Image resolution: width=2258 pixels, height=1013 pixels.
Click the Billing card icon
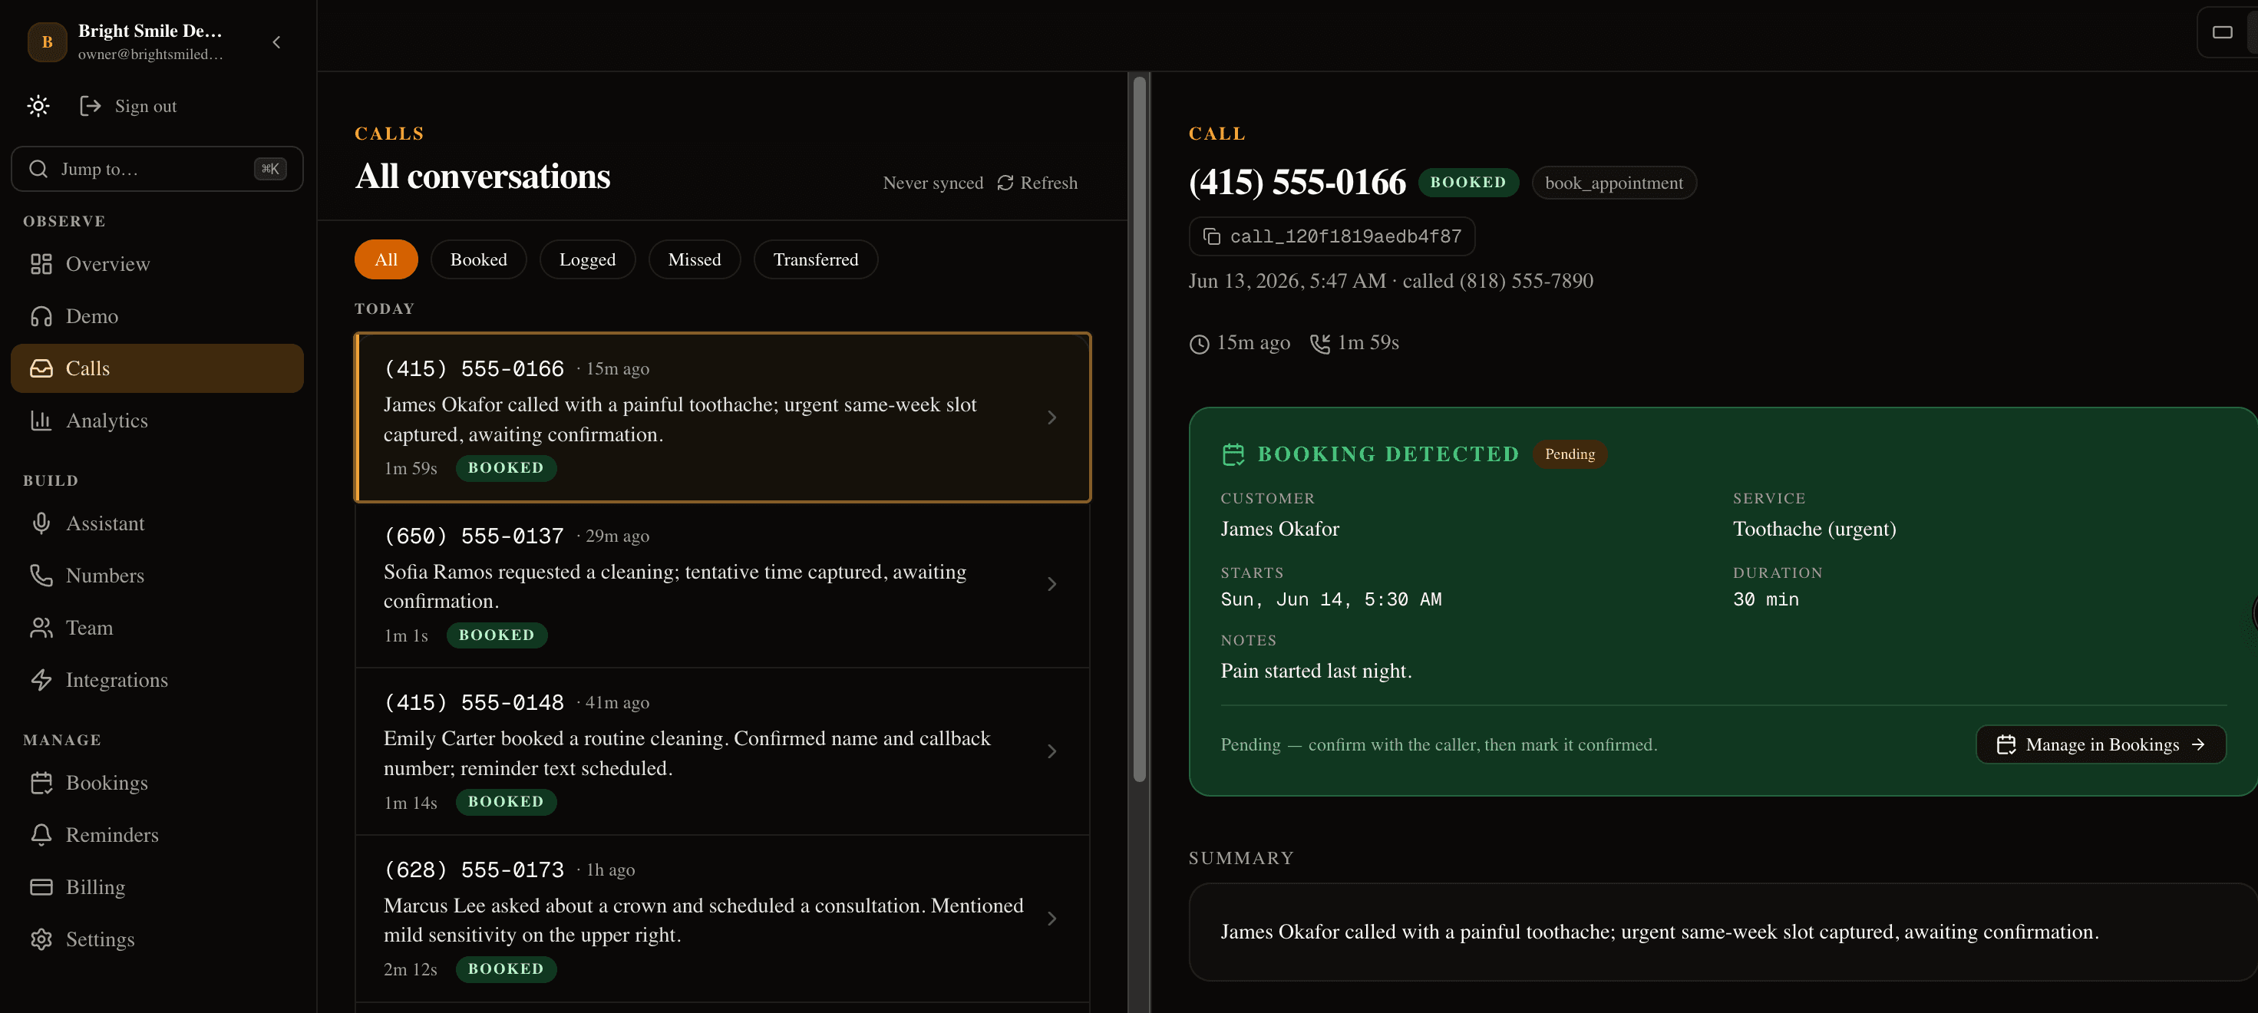click(x=41, y=887)
